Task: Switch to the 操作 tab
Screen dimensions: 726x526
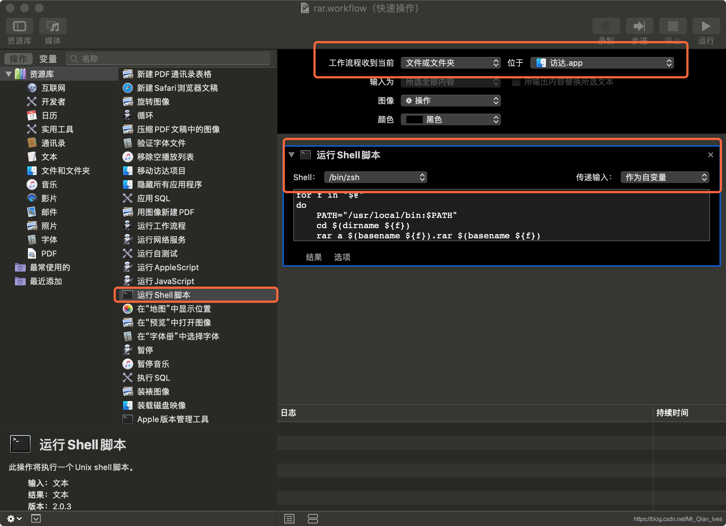Action: coord(19,59)
